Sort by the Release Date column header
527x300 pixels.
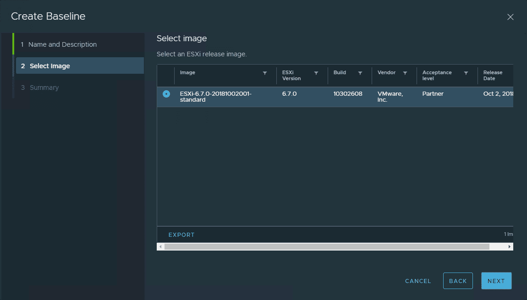493,76
